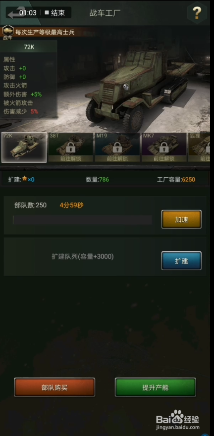Click the production progress bar

pos(82,220)
